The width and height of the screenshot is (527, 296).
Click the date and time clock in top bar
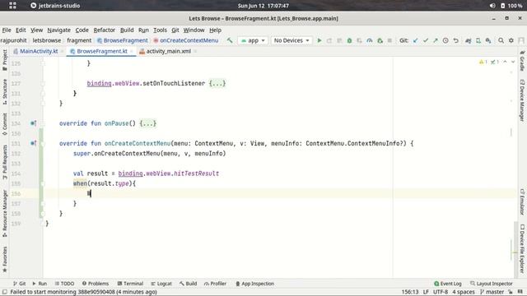(x=263, y=6)
